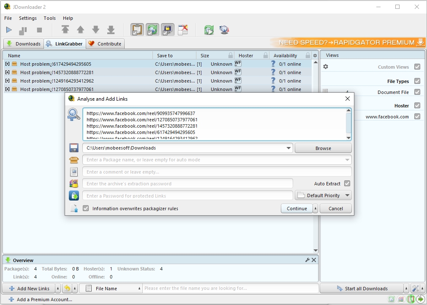Close the Overview panel
The height and width of the screenshot is (305, 427).
tap(314, 260)
